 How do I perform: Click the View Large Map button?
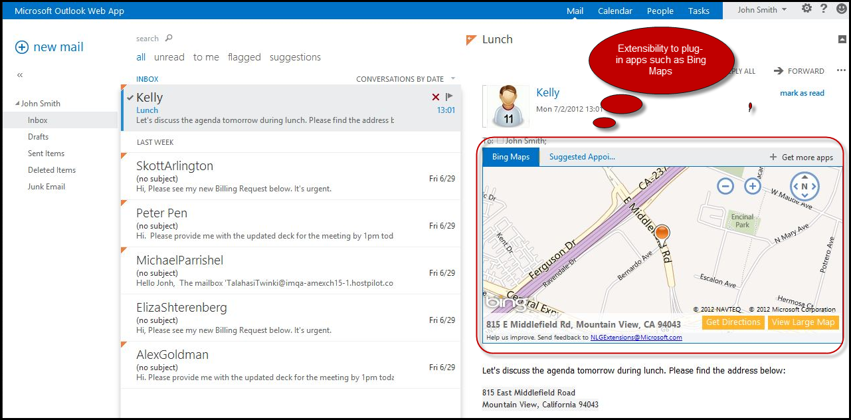point(803,322)
